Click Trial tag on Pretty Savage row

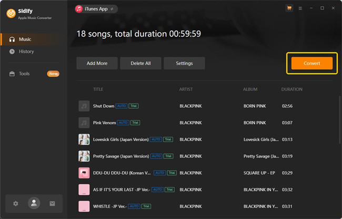pos(168,157)
